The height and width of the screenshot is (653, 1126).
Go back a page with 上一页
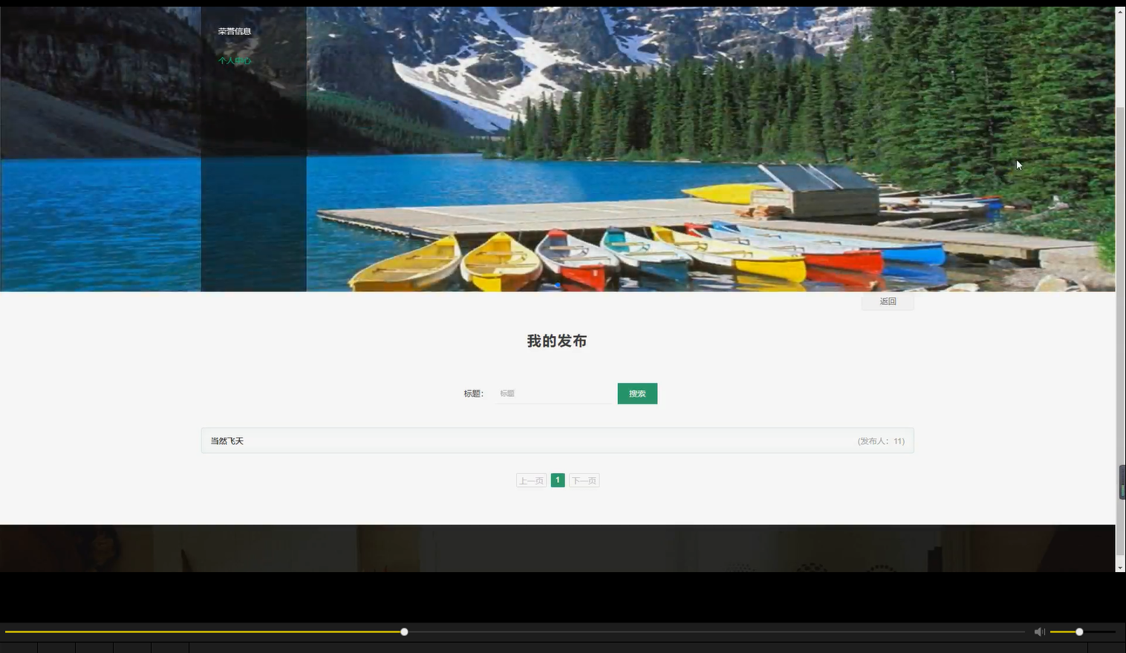[530, 479]
